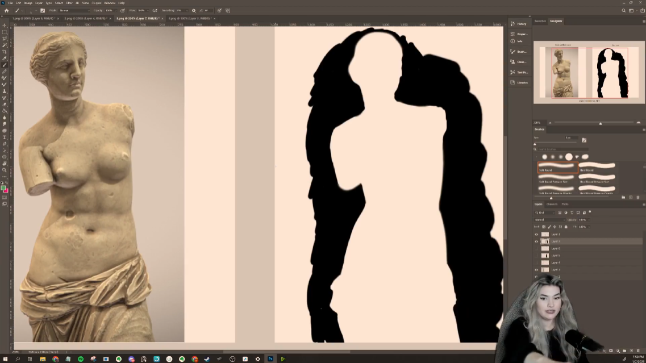
Task: Select the Lasso tool
Action: (x=5, y=39)
